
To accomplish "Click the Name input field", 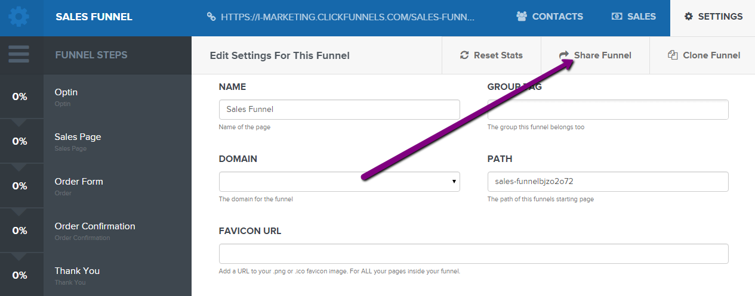I will 340,110.
